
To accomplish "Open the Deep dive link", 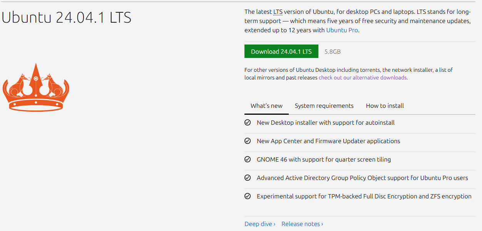I will [260, 224].
